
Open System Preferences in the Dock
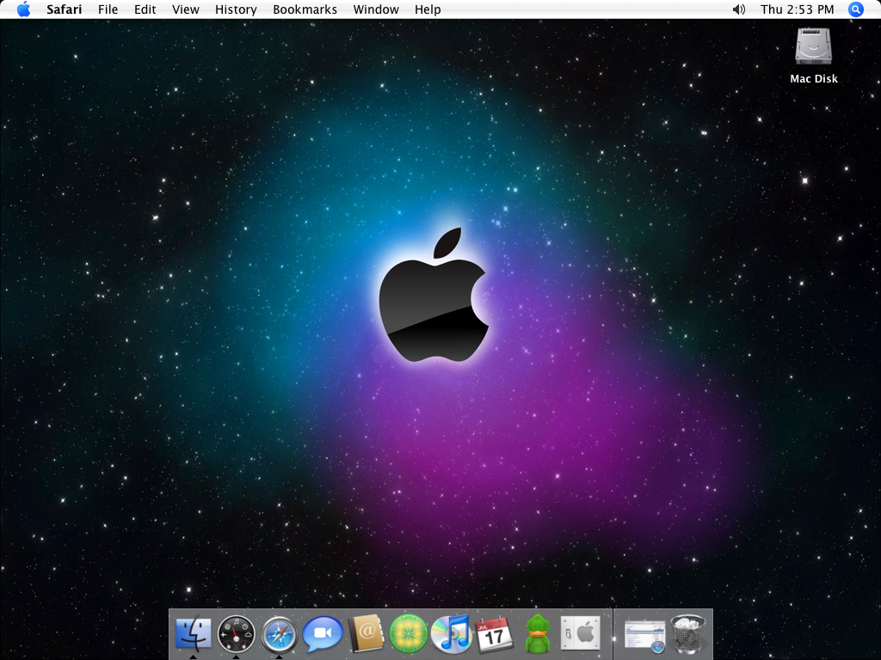click(x=581, y=634)
